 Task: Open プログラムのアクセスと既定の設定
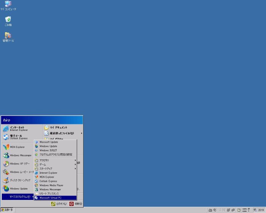(55, 154)
